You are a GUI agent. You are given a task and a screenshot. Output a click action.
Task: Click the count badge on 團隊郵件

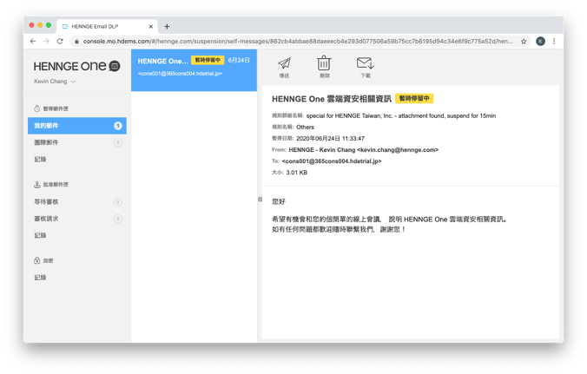[118, 142]
